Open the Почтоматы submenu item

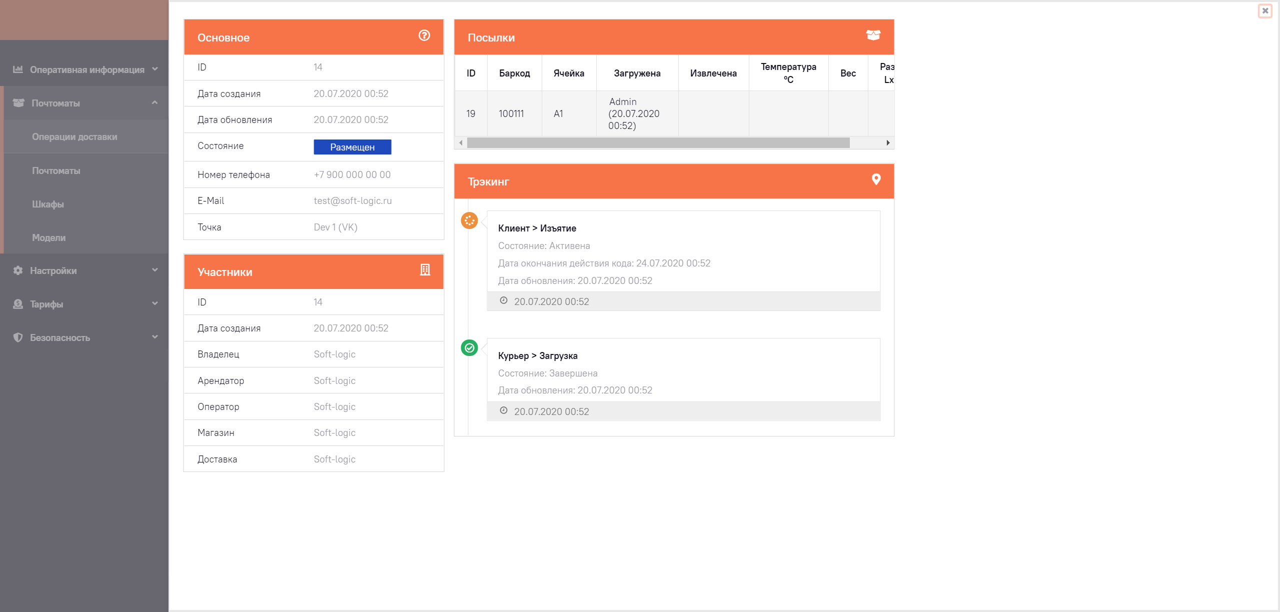(56, 170)
